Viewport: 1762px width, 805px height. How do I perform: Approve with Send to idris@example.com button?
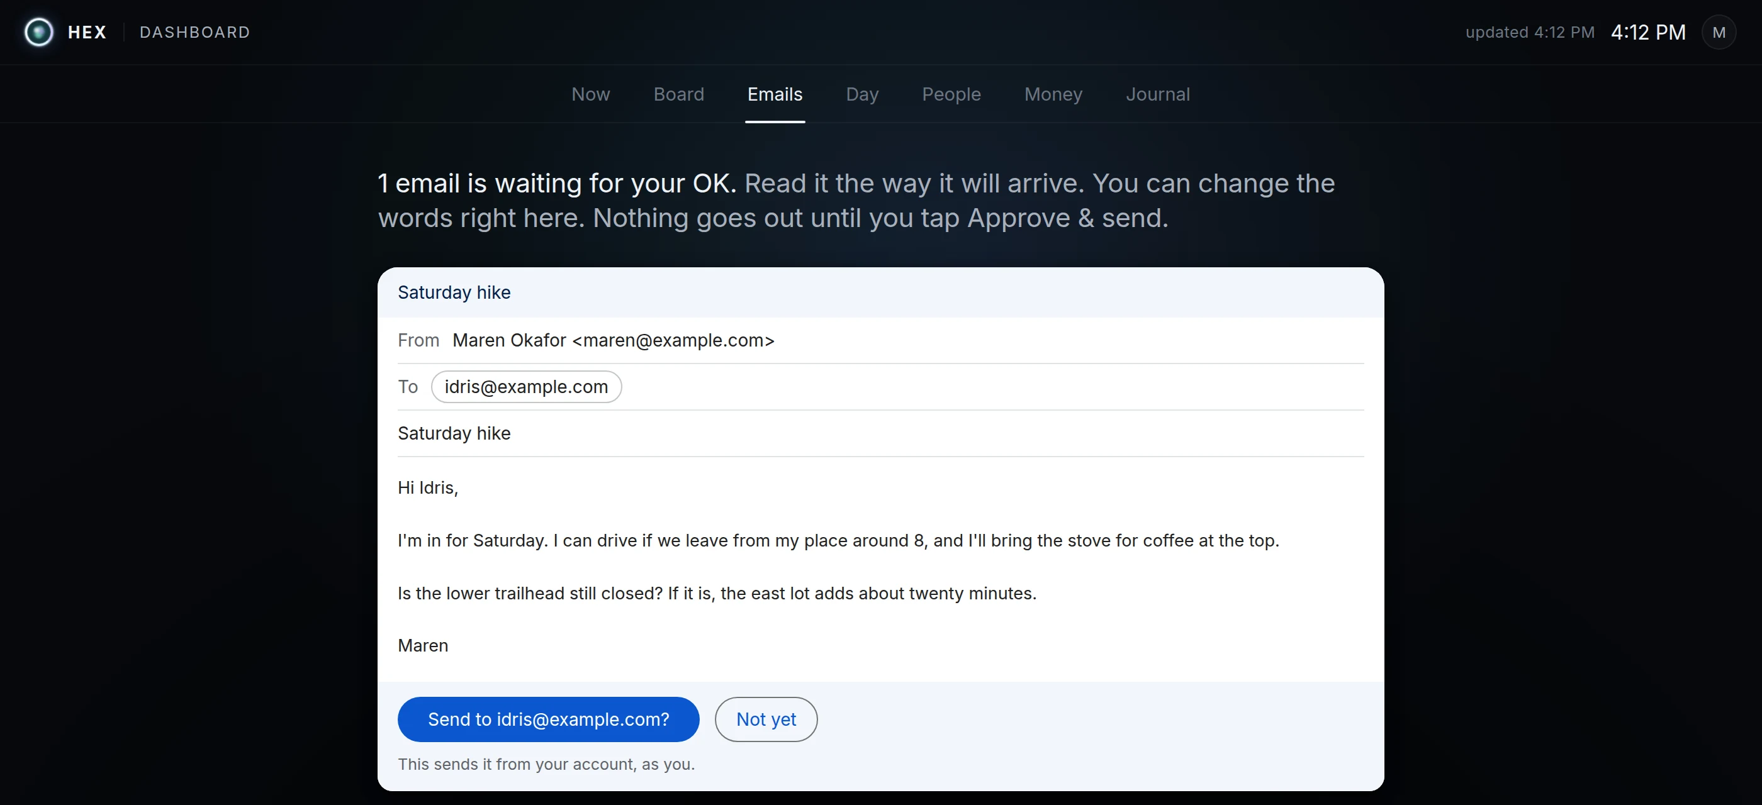coord(548,719)
